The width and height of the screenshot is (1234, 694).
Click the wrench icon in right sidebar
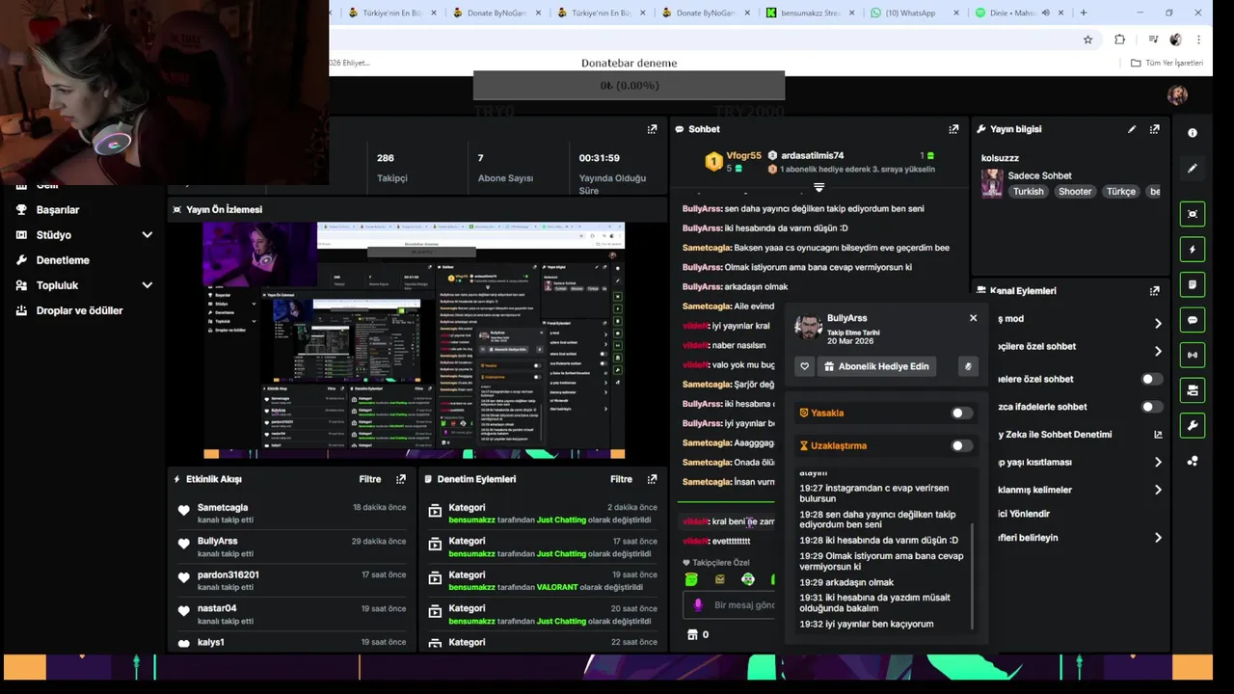[x=1193, y=425]
